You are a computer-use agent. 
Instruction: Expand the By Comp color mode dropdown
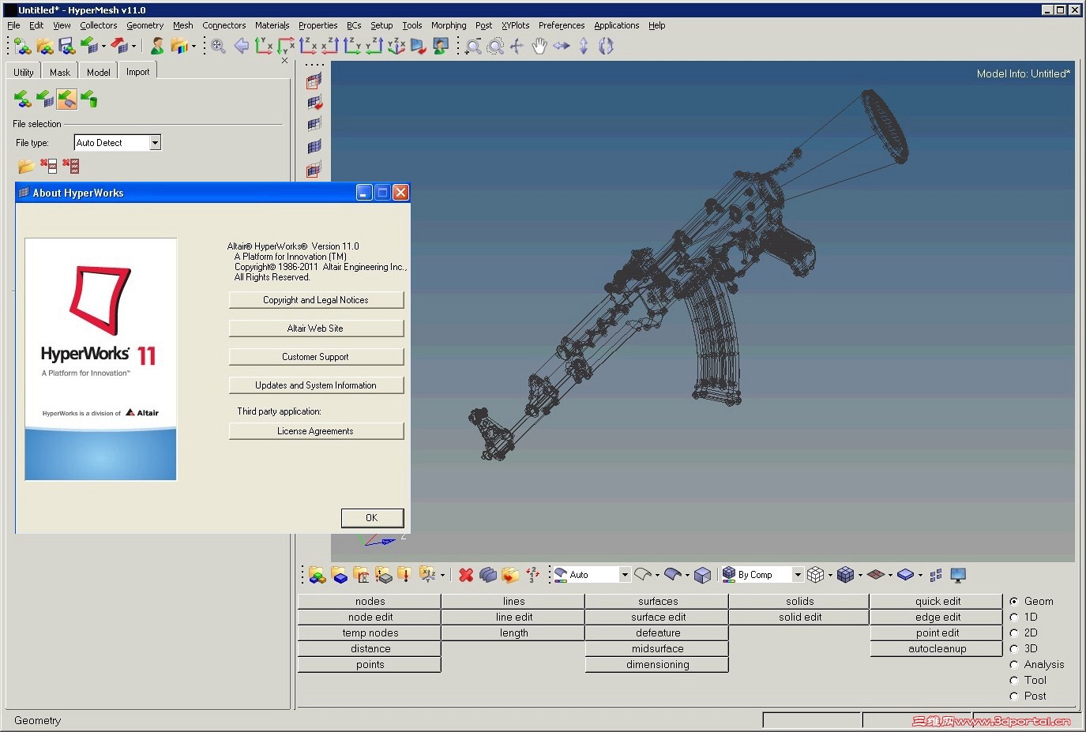pos(797,575)
